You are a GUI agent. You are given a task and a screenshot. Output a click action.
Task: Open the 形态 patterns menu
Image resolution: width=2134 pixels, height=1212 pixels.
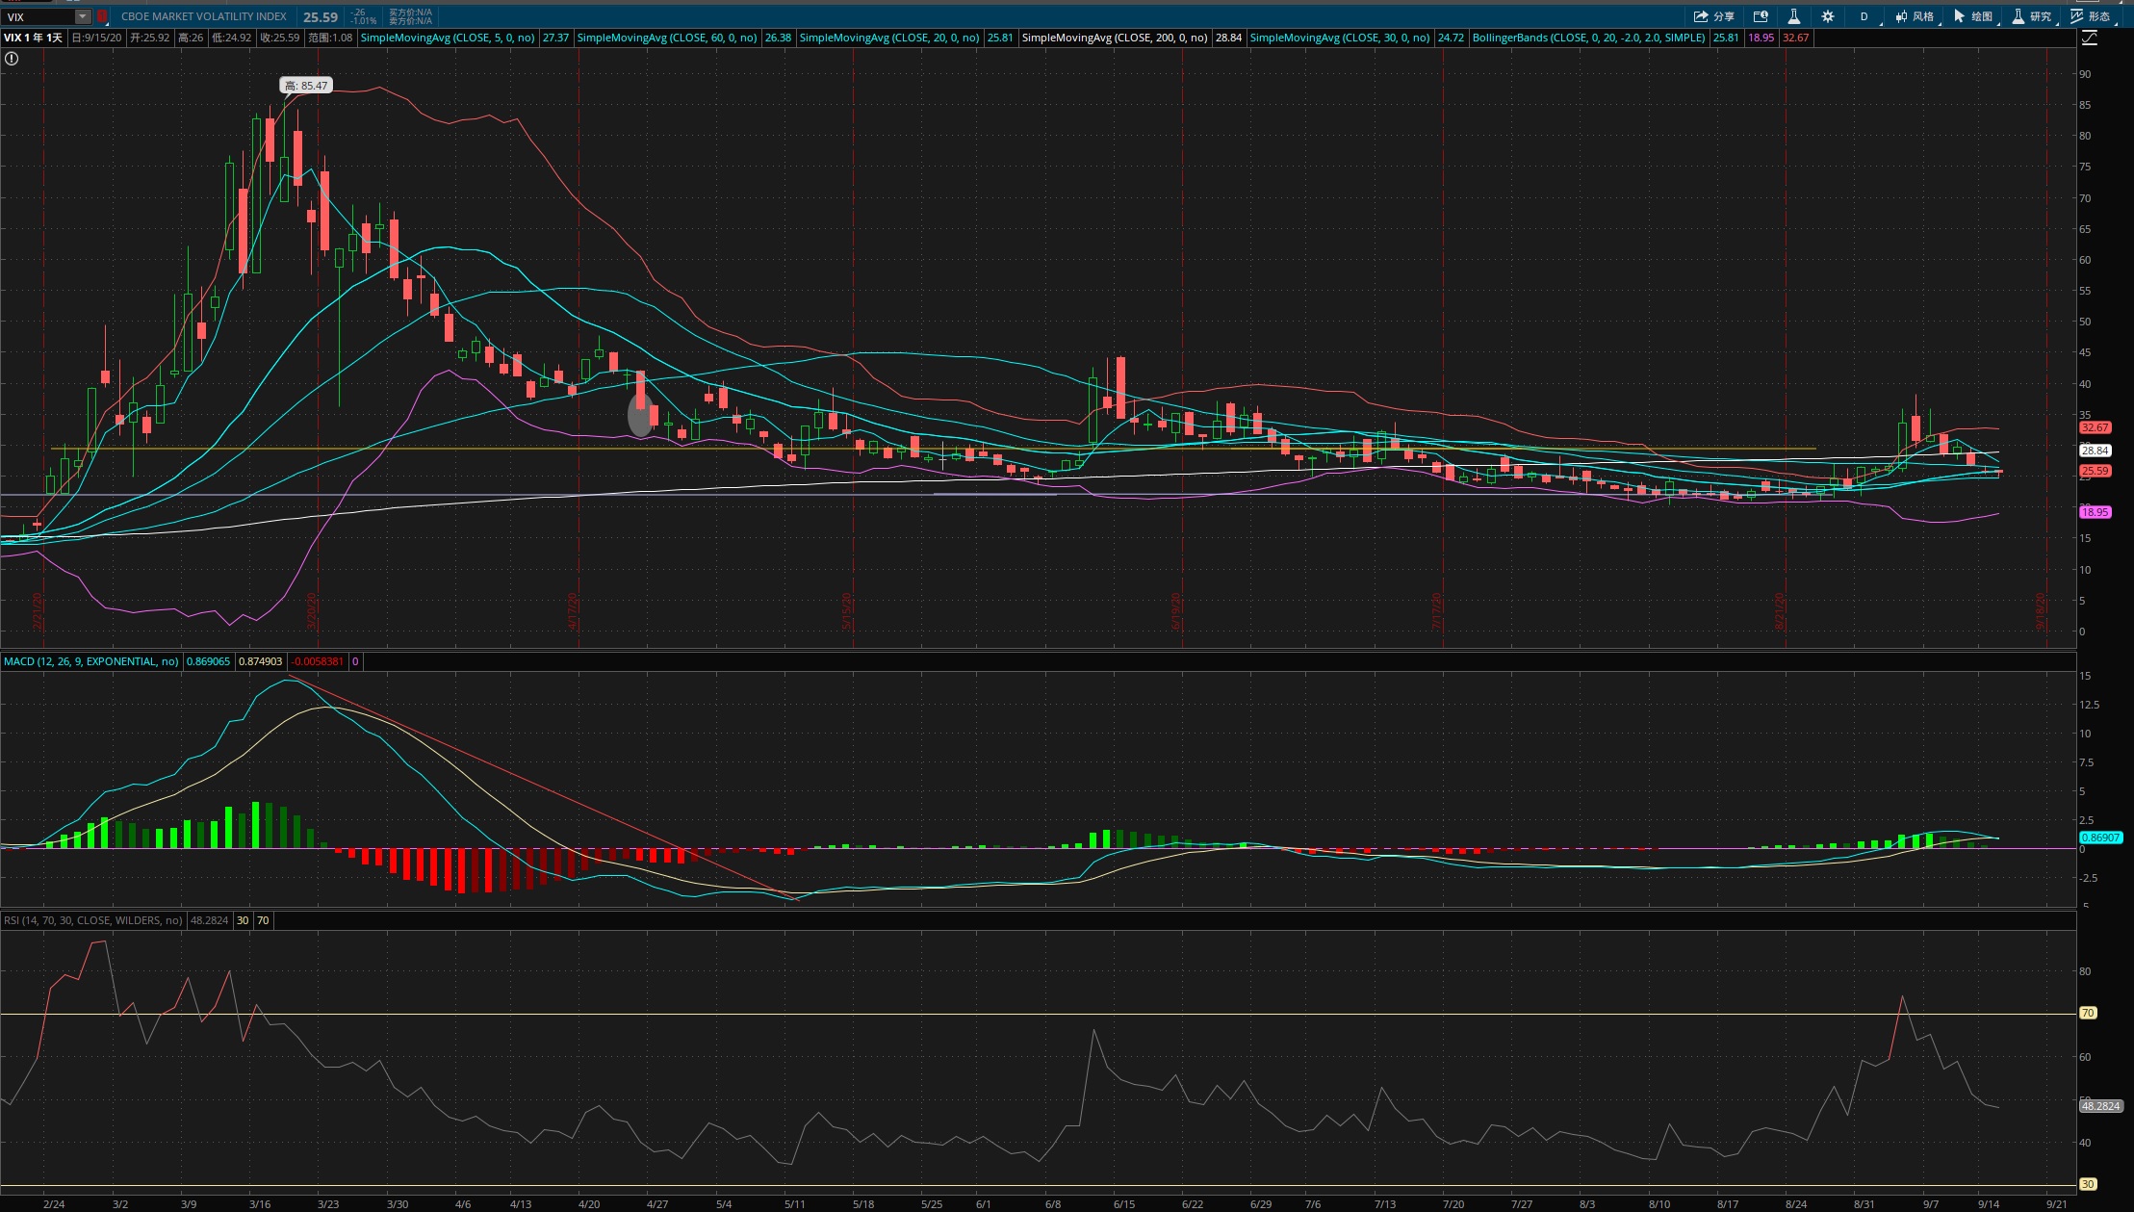coord(2091,16)
